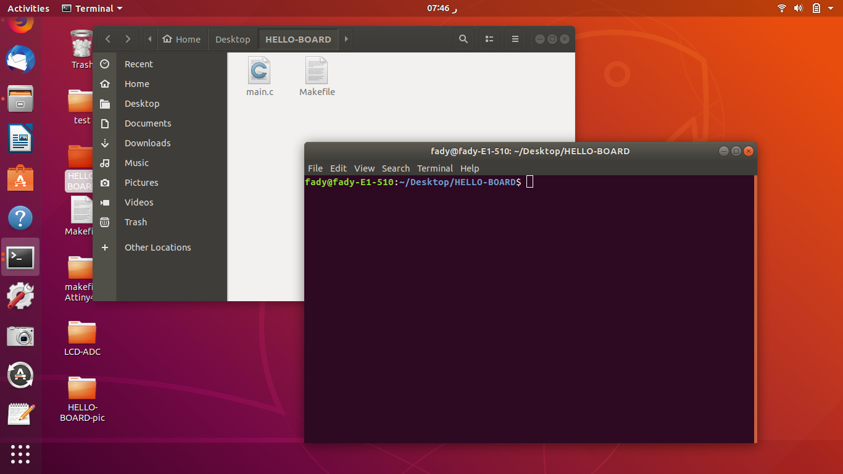Open the Help icon in the dock

(x=20, y=218)
